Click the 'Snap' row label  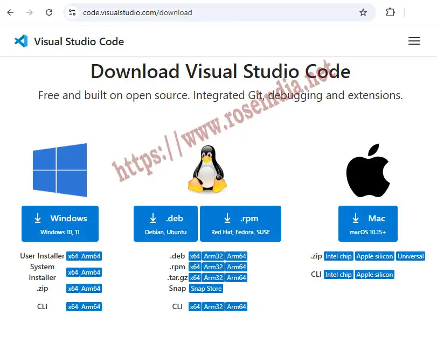tap(177, 288)
